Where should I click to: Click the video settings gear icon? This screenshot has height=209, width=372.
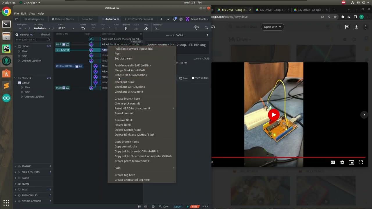[x=342, y=163]
